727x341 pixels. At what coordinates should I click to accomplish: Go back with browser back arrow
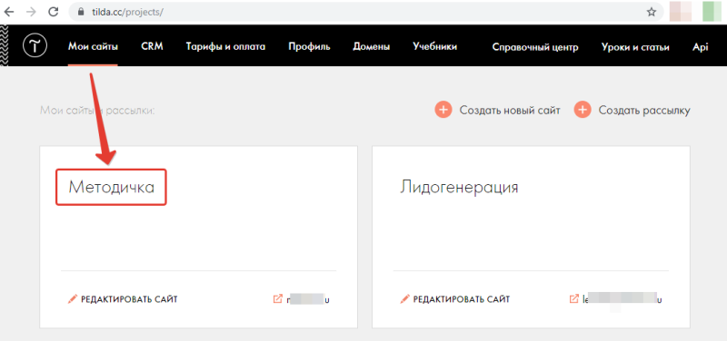(x=10, y=12)
